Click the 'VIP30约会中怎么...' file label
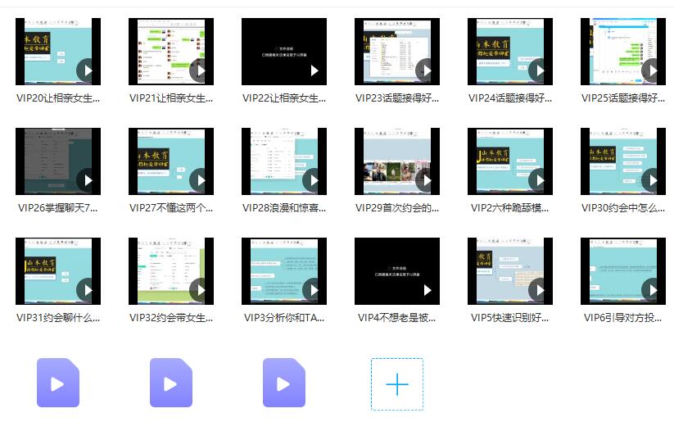 (x=623, y=208)
